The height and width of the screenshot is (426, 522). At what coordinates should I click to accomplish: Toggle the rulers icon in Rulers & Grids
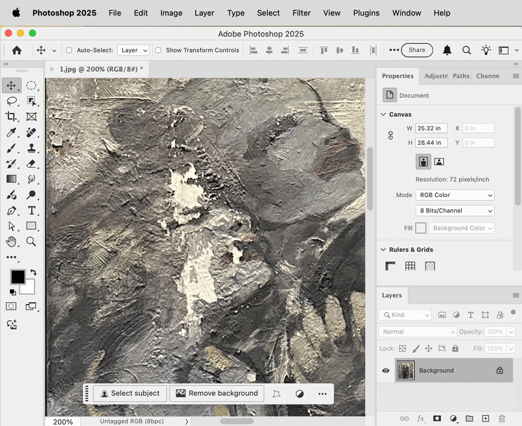click(390, 266)
